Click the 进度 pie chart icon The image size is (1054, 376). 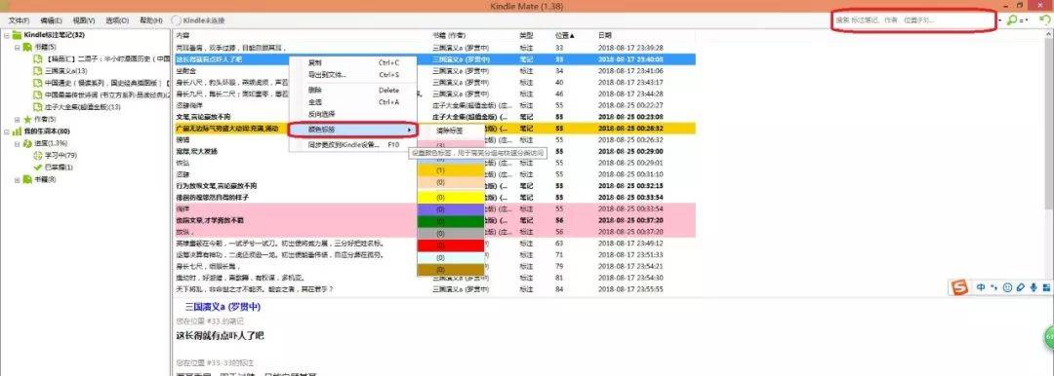[27, 144]
